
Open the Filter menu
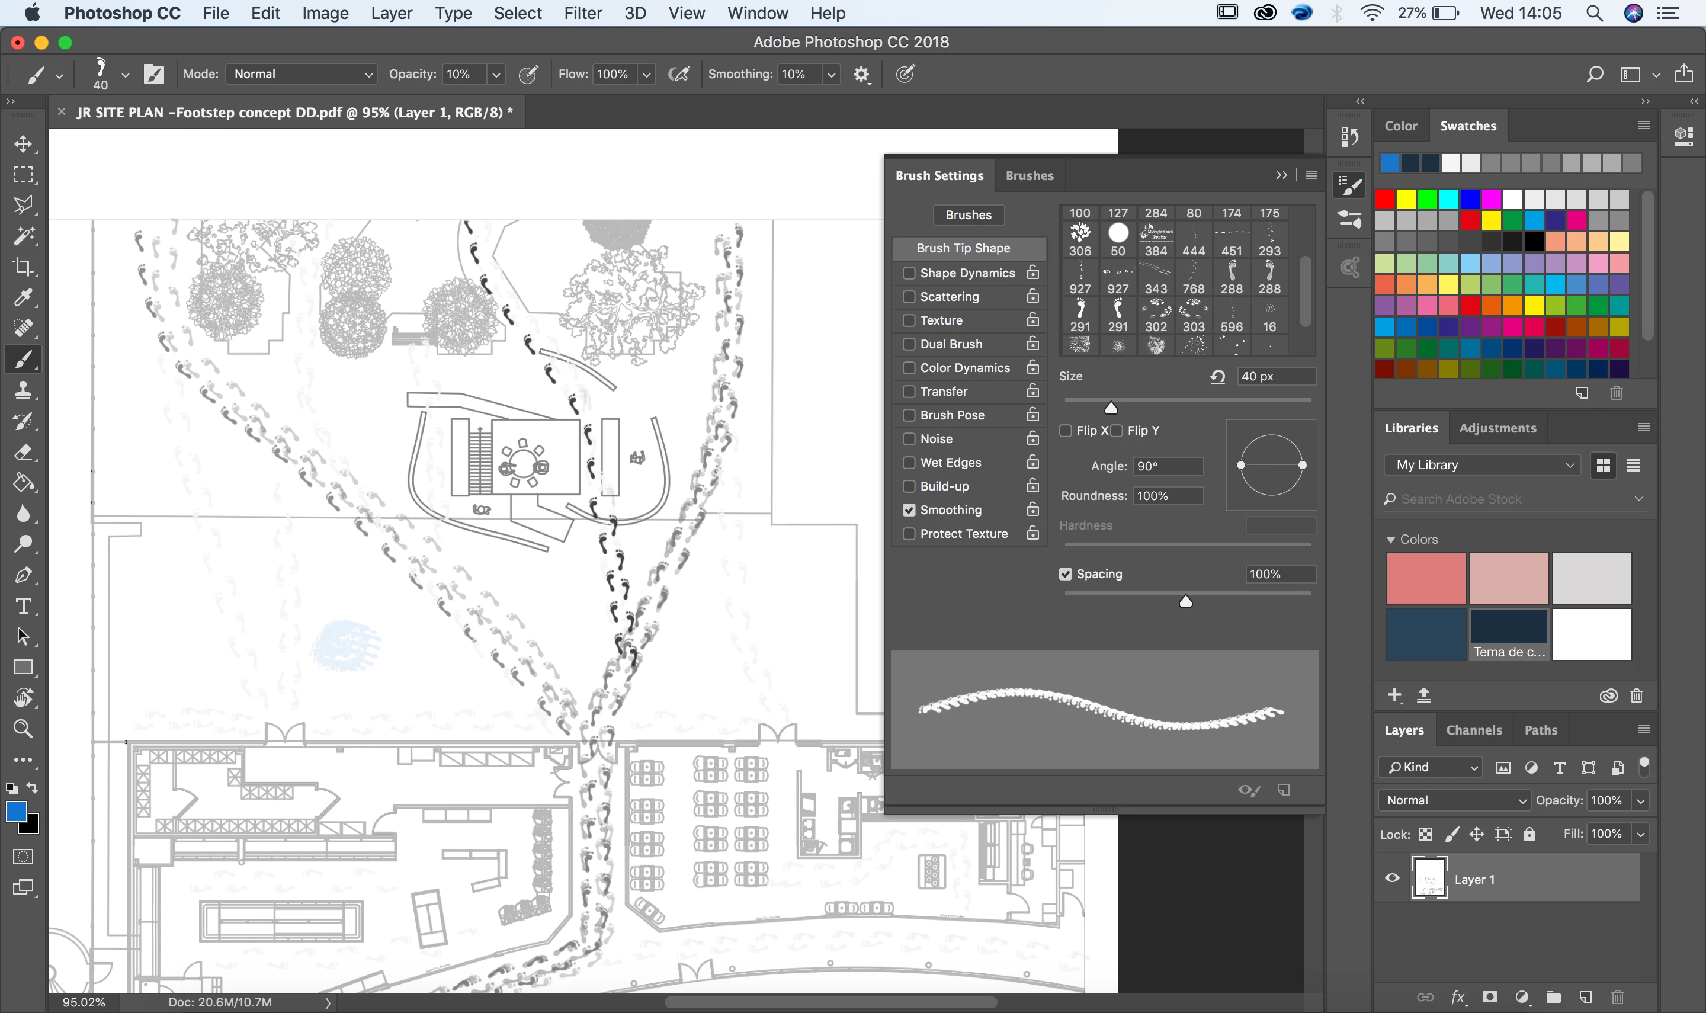click(582, 13)
